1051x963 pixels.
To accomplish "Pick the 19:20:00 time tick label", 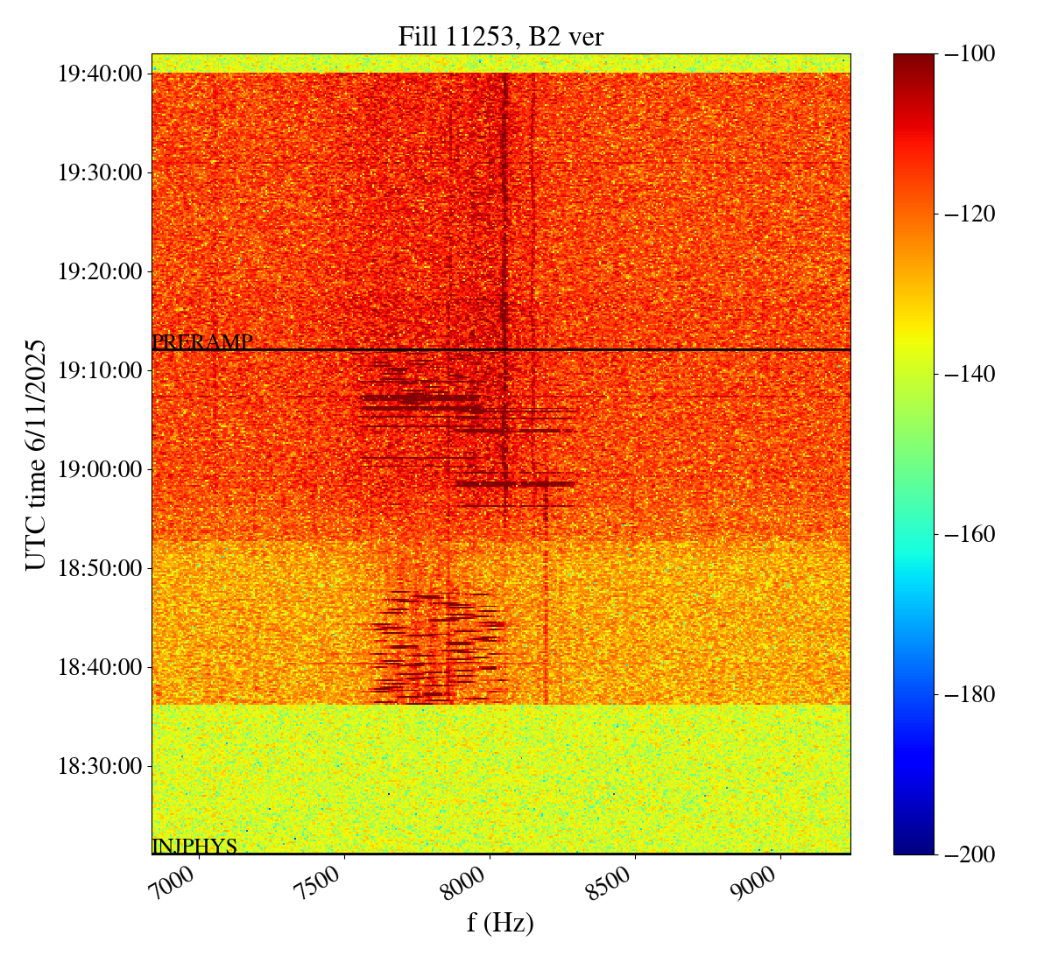I will pos(100,271).
